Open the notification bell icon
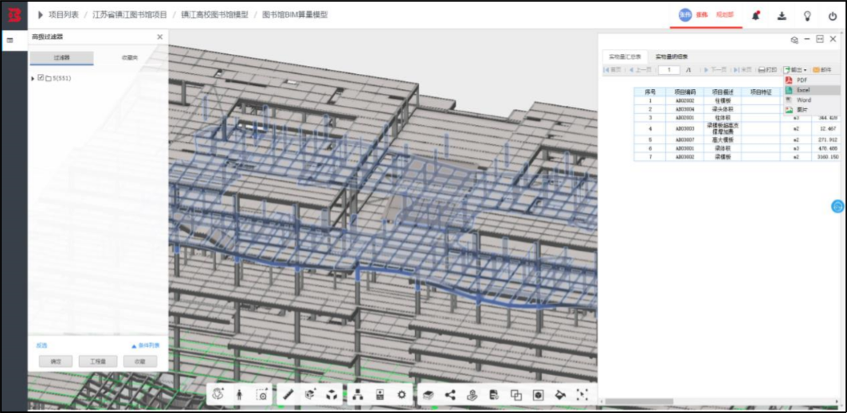Viewport: 847px width, 413px height. click(x=755, y=16)
